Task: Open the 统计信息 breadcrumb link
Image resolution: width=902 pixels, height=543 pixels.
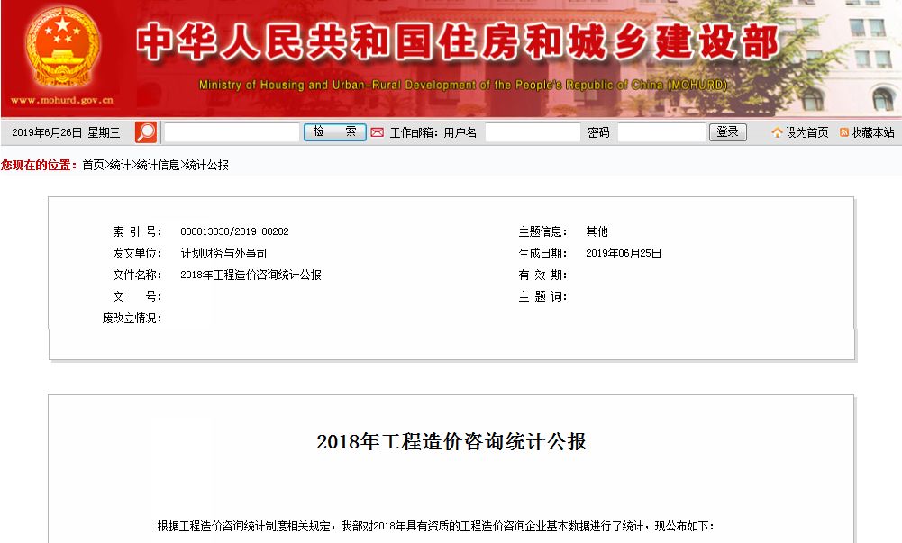Action: click(x=159, y=166)
